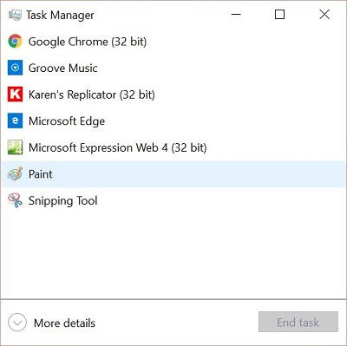This screenshot has width=347, height=346.
Task: Select the Snipping Tool entry
Action: (173, 200)
